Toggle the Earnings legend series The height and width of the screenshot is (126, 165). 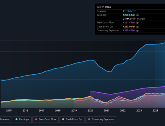point(22,119)
